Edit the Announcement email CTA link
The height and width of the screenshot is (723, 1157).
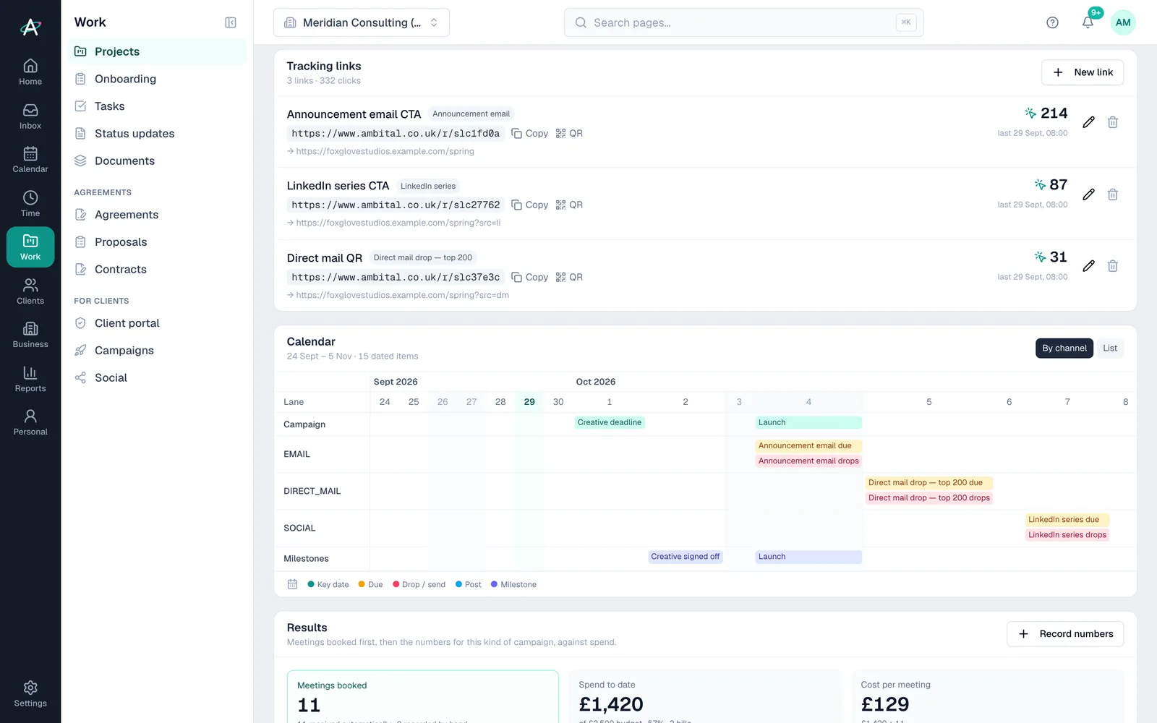[1088, 122]
